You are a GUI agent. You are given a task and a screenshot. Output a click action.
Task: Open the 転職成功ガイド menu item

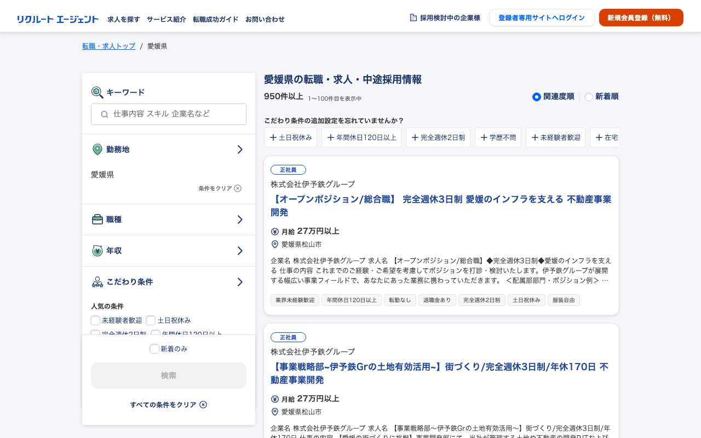point(216,19)
